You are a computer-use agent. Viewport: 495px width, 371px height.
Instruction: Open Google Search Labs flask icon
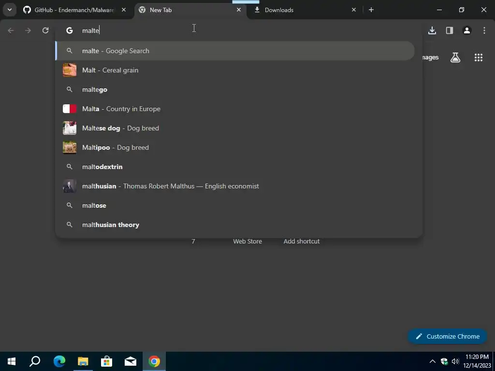(455, 57)
